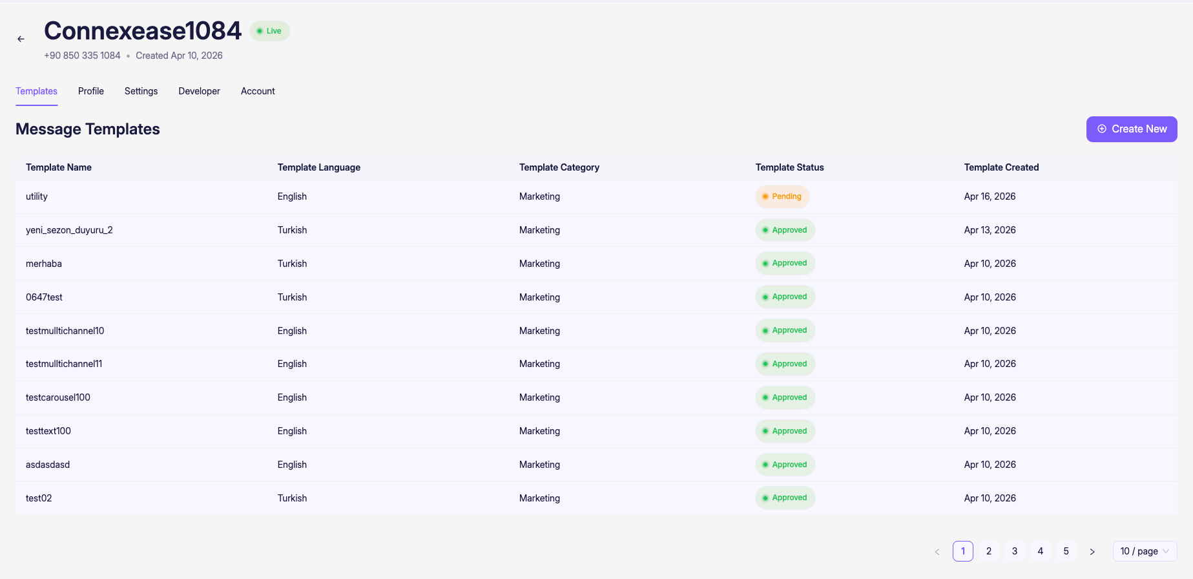1193x579 pixels.
Task: Go to page 2
Action: [989, 551]
